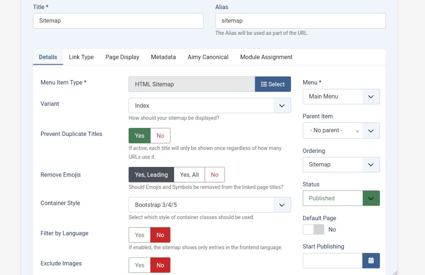Choose Yes, Leading for Remove Emojis
The width and height of the screenshot is (425, 275).
[x=151, y=174]
